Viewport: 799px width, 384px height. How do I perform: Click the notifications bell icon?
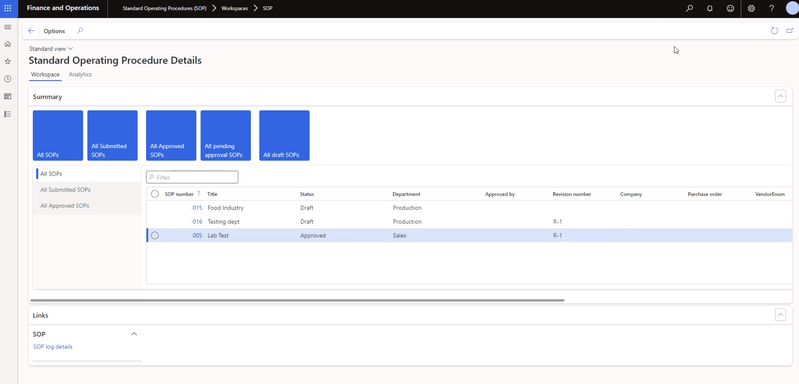tap(710, 8)
